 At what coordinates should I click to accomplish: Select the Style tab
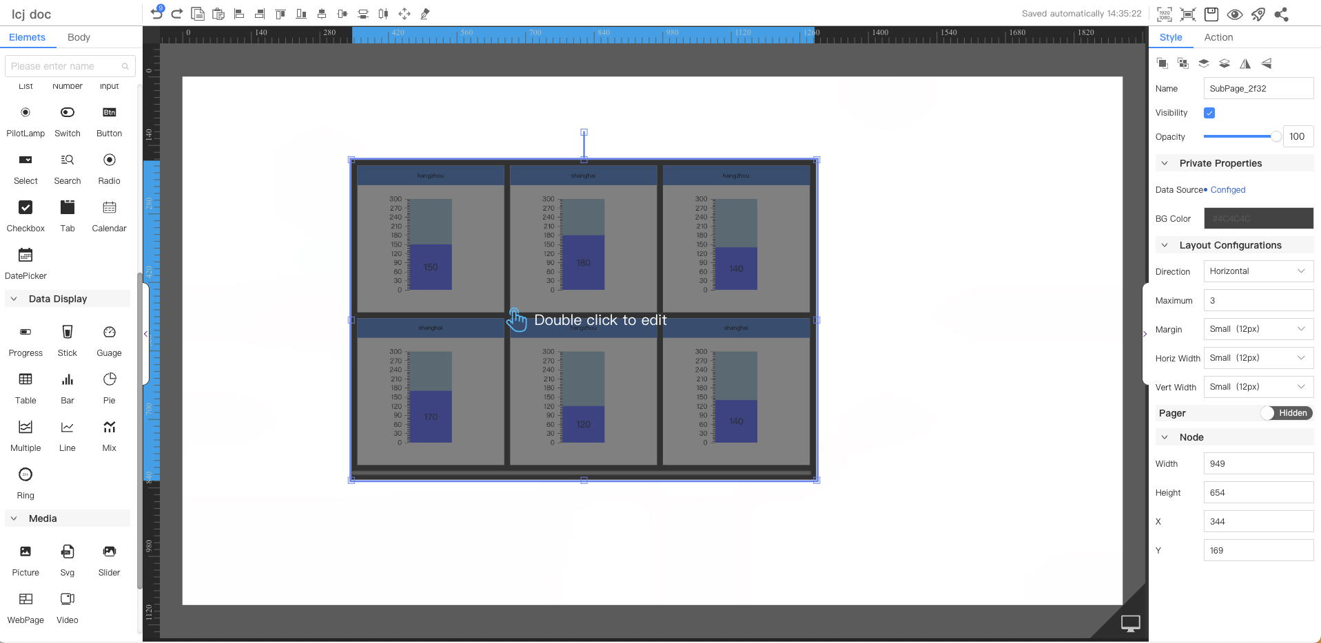point(1171,37)
